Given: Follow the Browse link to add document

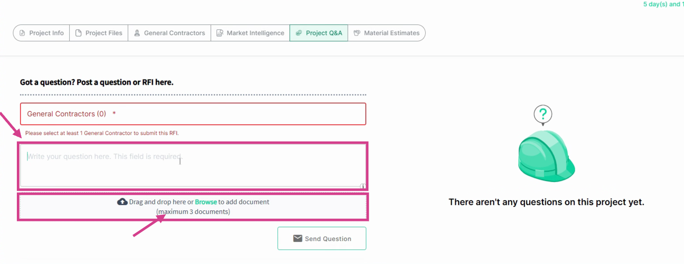Looking at the screenshot, I should point(206,202).
